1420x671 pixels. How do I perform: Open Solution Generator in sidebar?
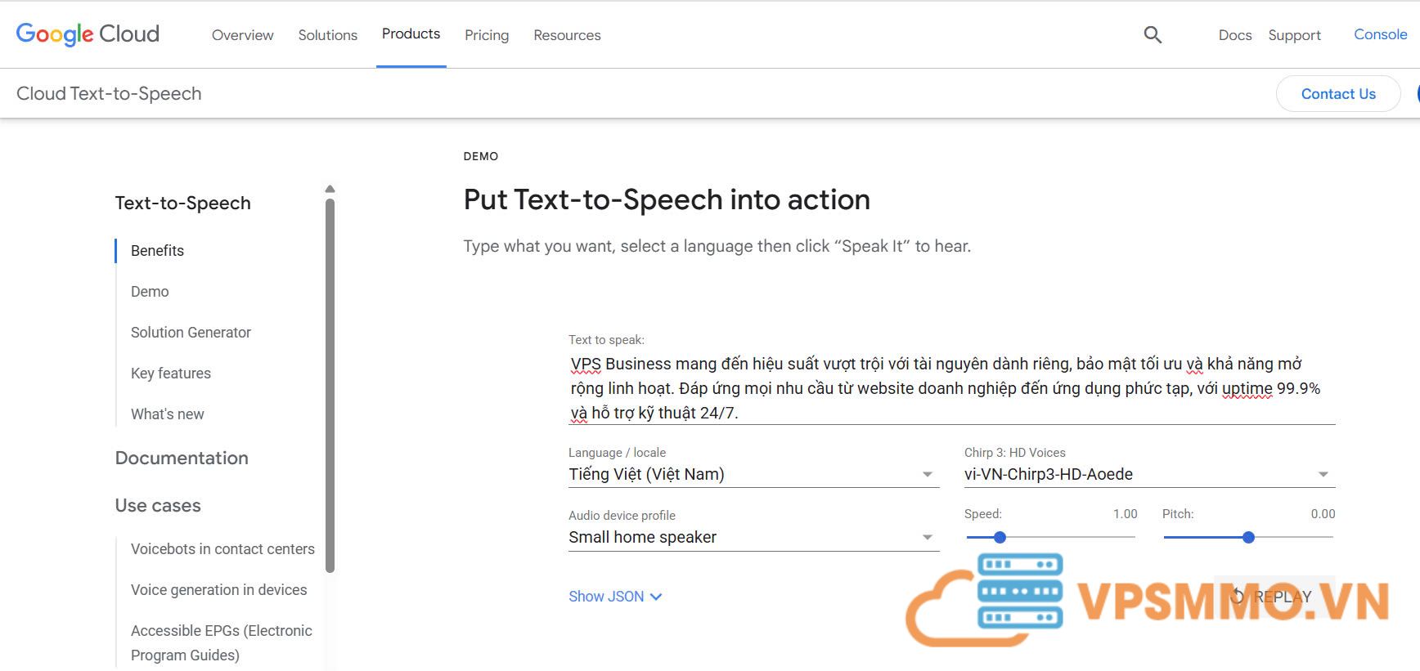(x=191, y=333)
